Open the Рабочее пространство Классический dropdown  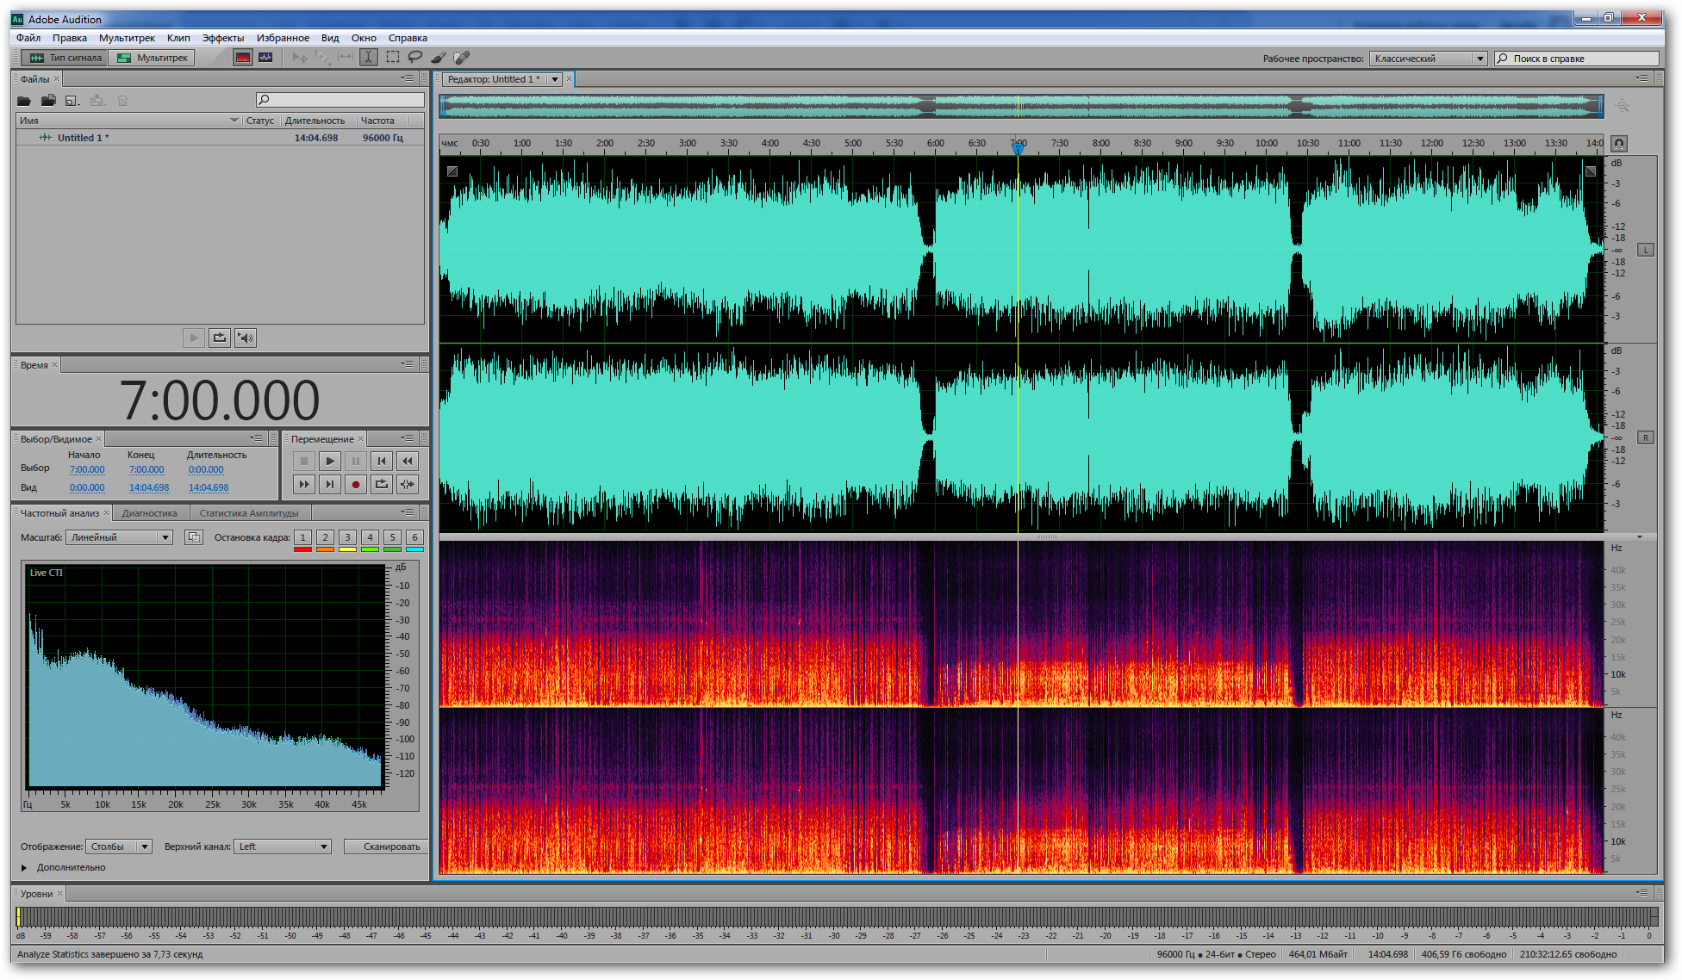(x=1427, y=59)
